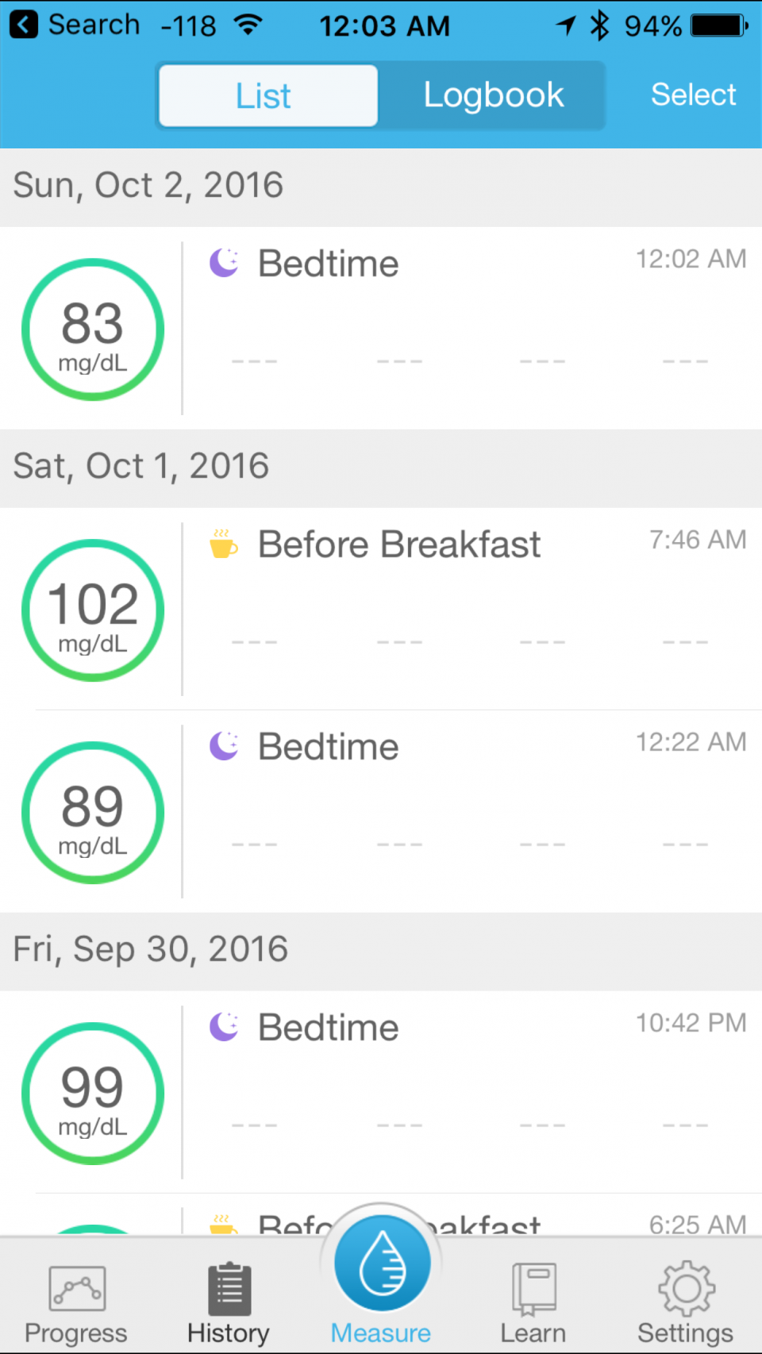
Task: Open the 83 mg/dL reading circle
Action: point(93,329)
